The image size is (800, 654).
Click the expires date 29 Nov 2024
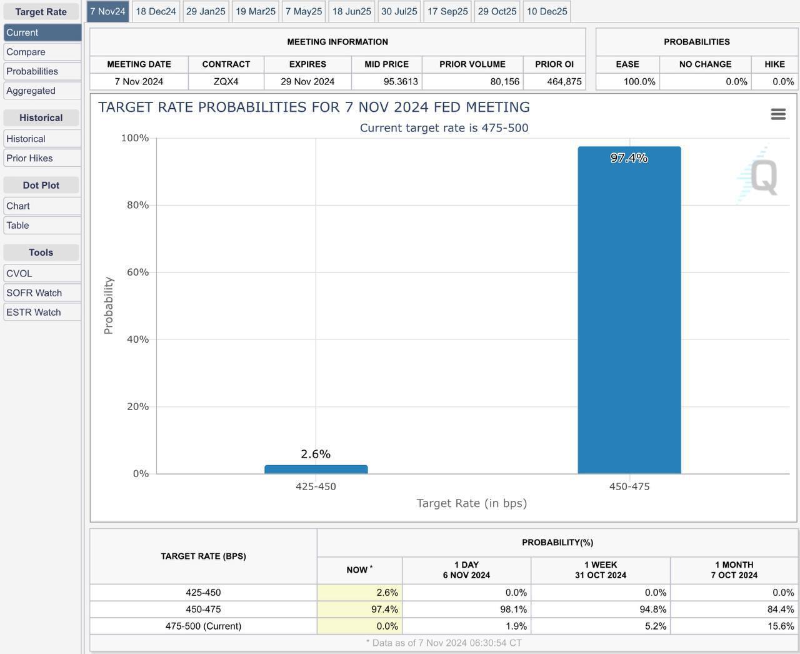point(307,81)
